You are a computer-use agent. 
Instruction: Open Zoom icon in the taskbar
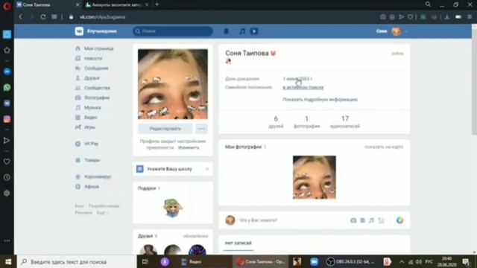314,261
